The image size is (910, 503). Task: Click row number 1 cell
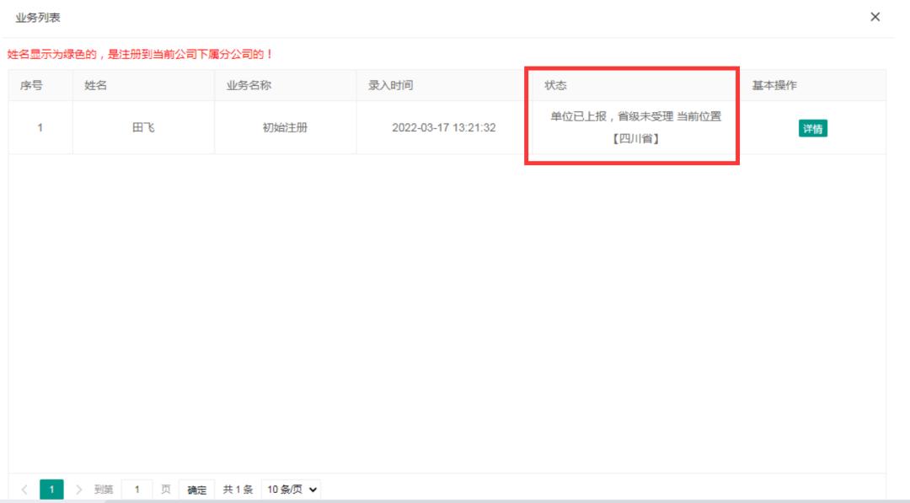coord(40,128)
